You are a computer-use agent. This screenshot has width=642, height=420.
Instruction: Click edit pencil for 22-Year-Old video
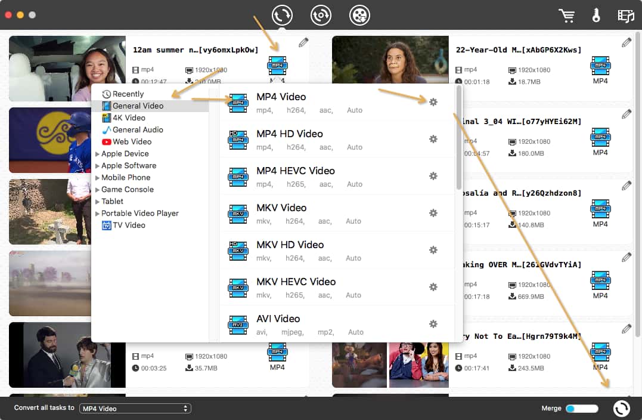(x=626, y=42)
